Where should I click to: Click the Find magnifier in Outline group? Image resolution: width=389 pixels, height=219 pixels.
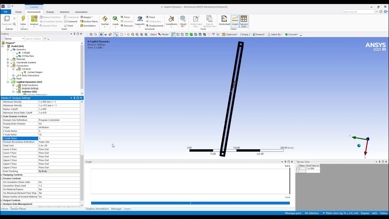coord(14,24)
